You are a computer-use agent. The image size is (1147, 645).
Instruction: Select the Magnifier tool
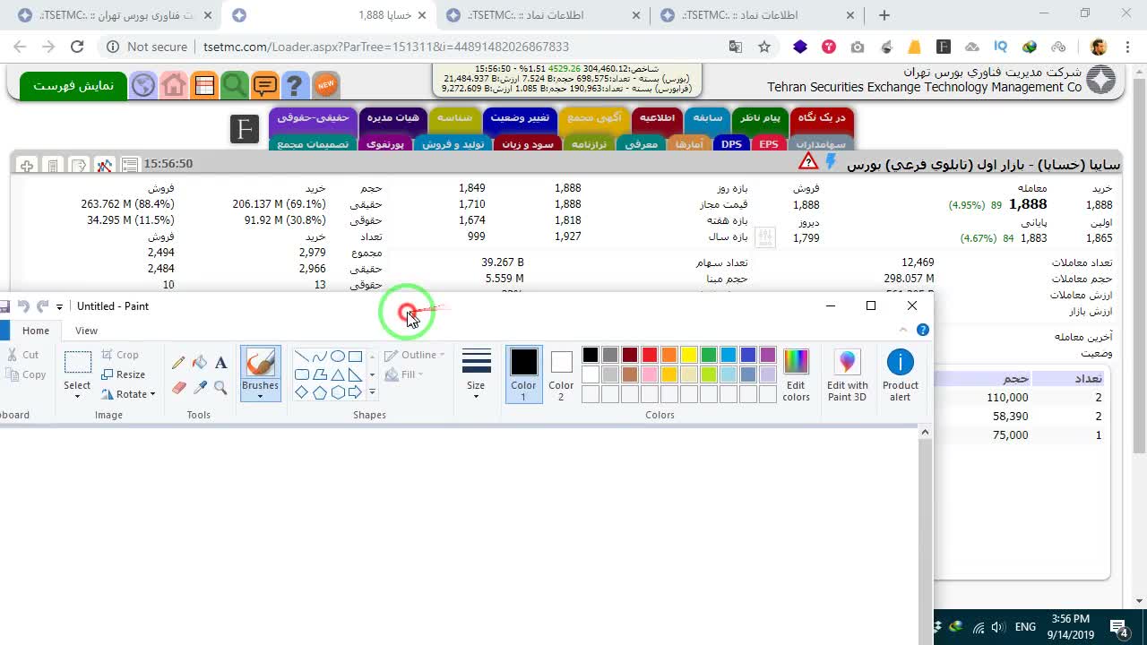pyautogui.click(x=220, y=388)
